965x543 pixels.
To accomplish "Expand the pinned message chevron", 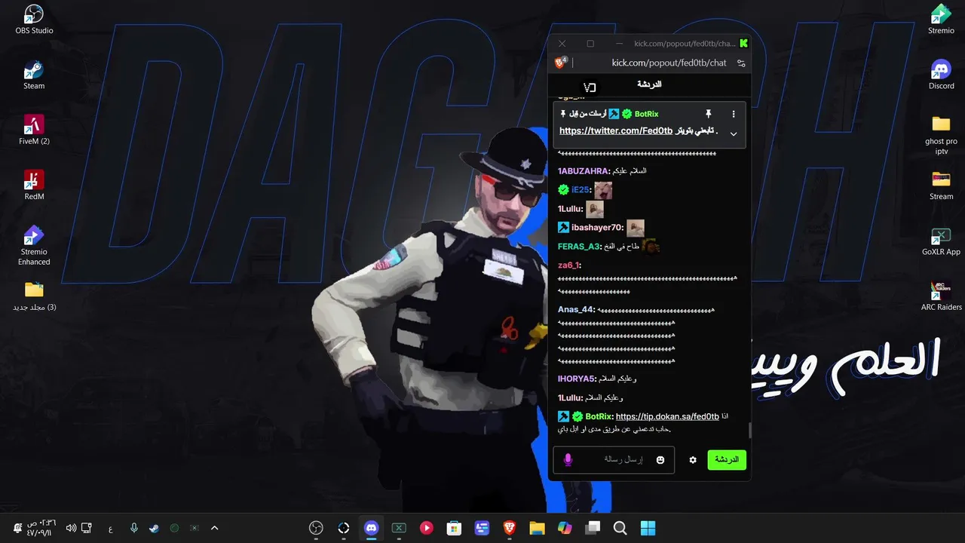I will pyautogui.click(x=734, y=134).
